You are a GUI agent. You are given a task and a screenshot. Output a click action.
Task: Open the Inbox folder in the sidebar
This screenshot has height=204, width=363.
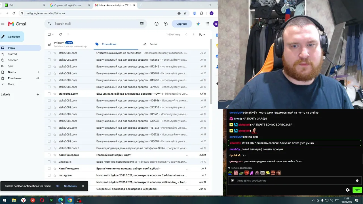20,48
